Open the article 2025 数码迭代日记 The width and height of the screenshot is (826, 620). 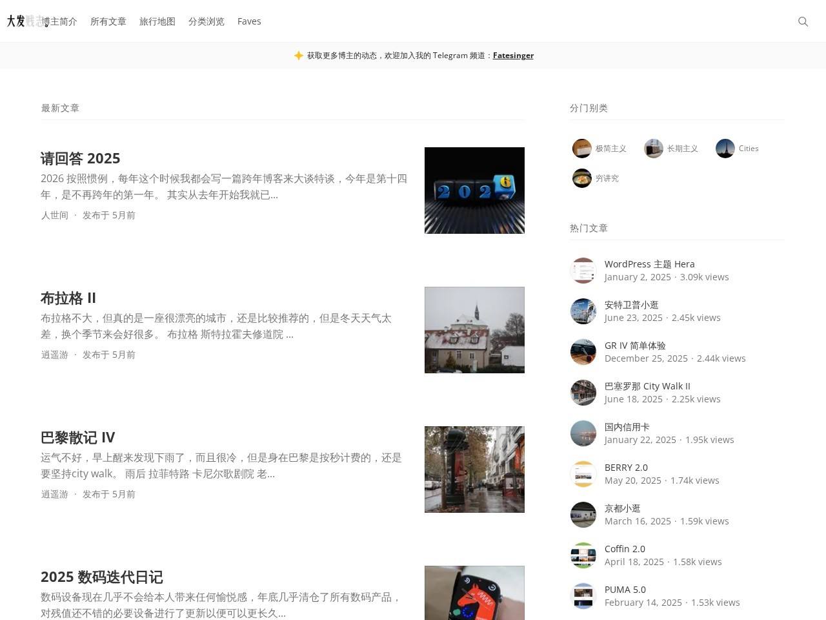[x=102, y=577]
